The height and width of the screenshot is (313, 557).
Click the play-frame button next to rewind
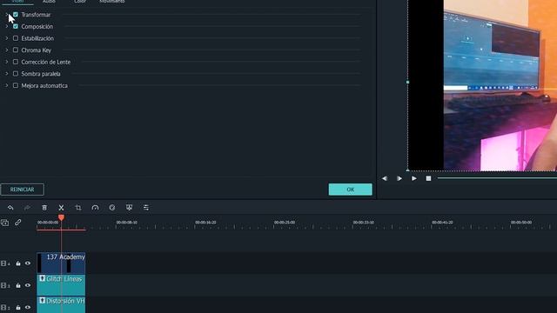click(x=399, y=178)
